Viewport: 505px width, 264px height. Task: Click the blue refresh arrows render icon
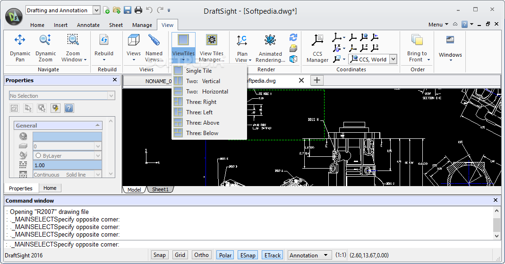click(293, 38)
